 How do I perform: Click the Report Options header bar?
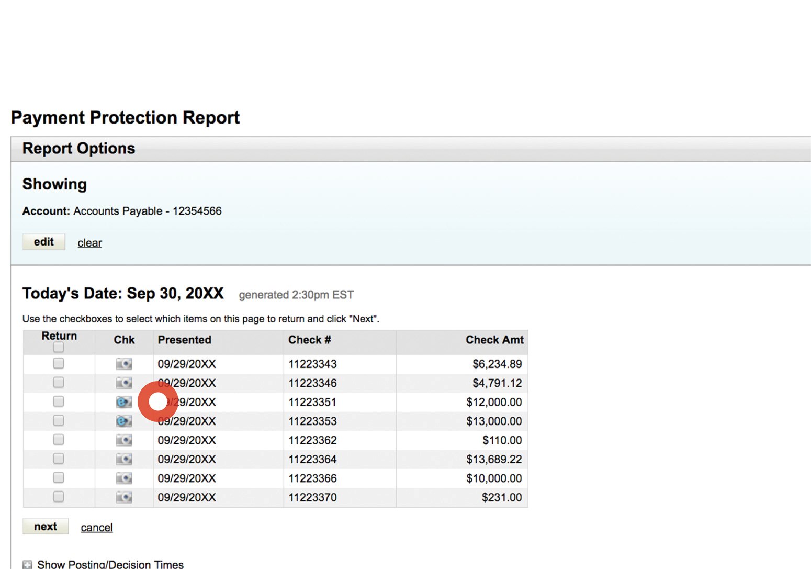click(x=78, y=148)
